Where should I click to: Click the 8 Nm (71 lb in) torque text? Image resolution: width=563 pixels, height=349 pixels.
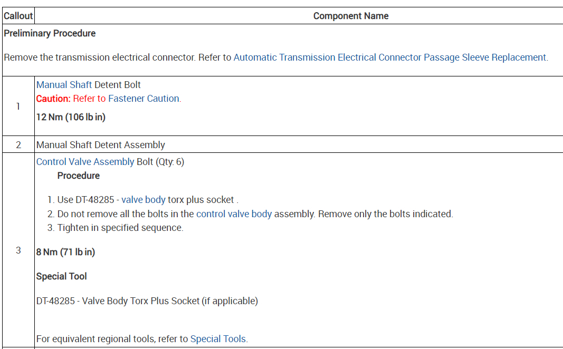pyautogui.click(x=65, y=252)
